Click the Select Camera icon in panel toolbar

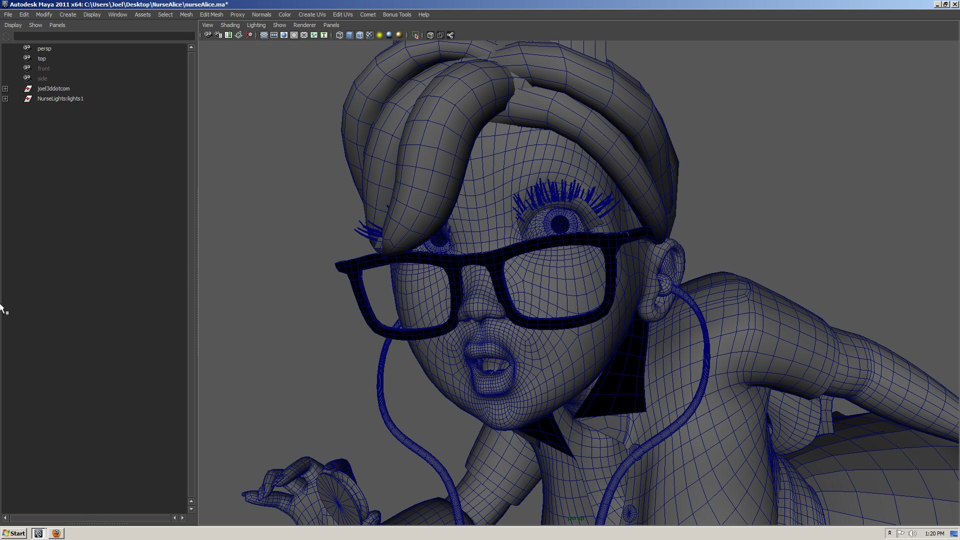tap(208, 35)
